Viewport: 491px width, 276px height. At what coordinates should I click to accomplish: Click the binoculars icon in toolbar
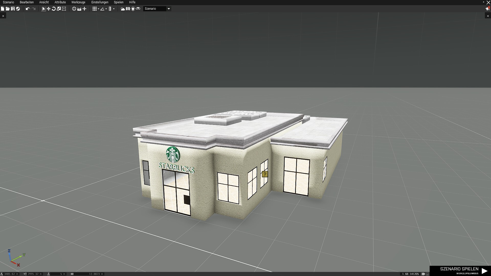click(x=138, y=9)
